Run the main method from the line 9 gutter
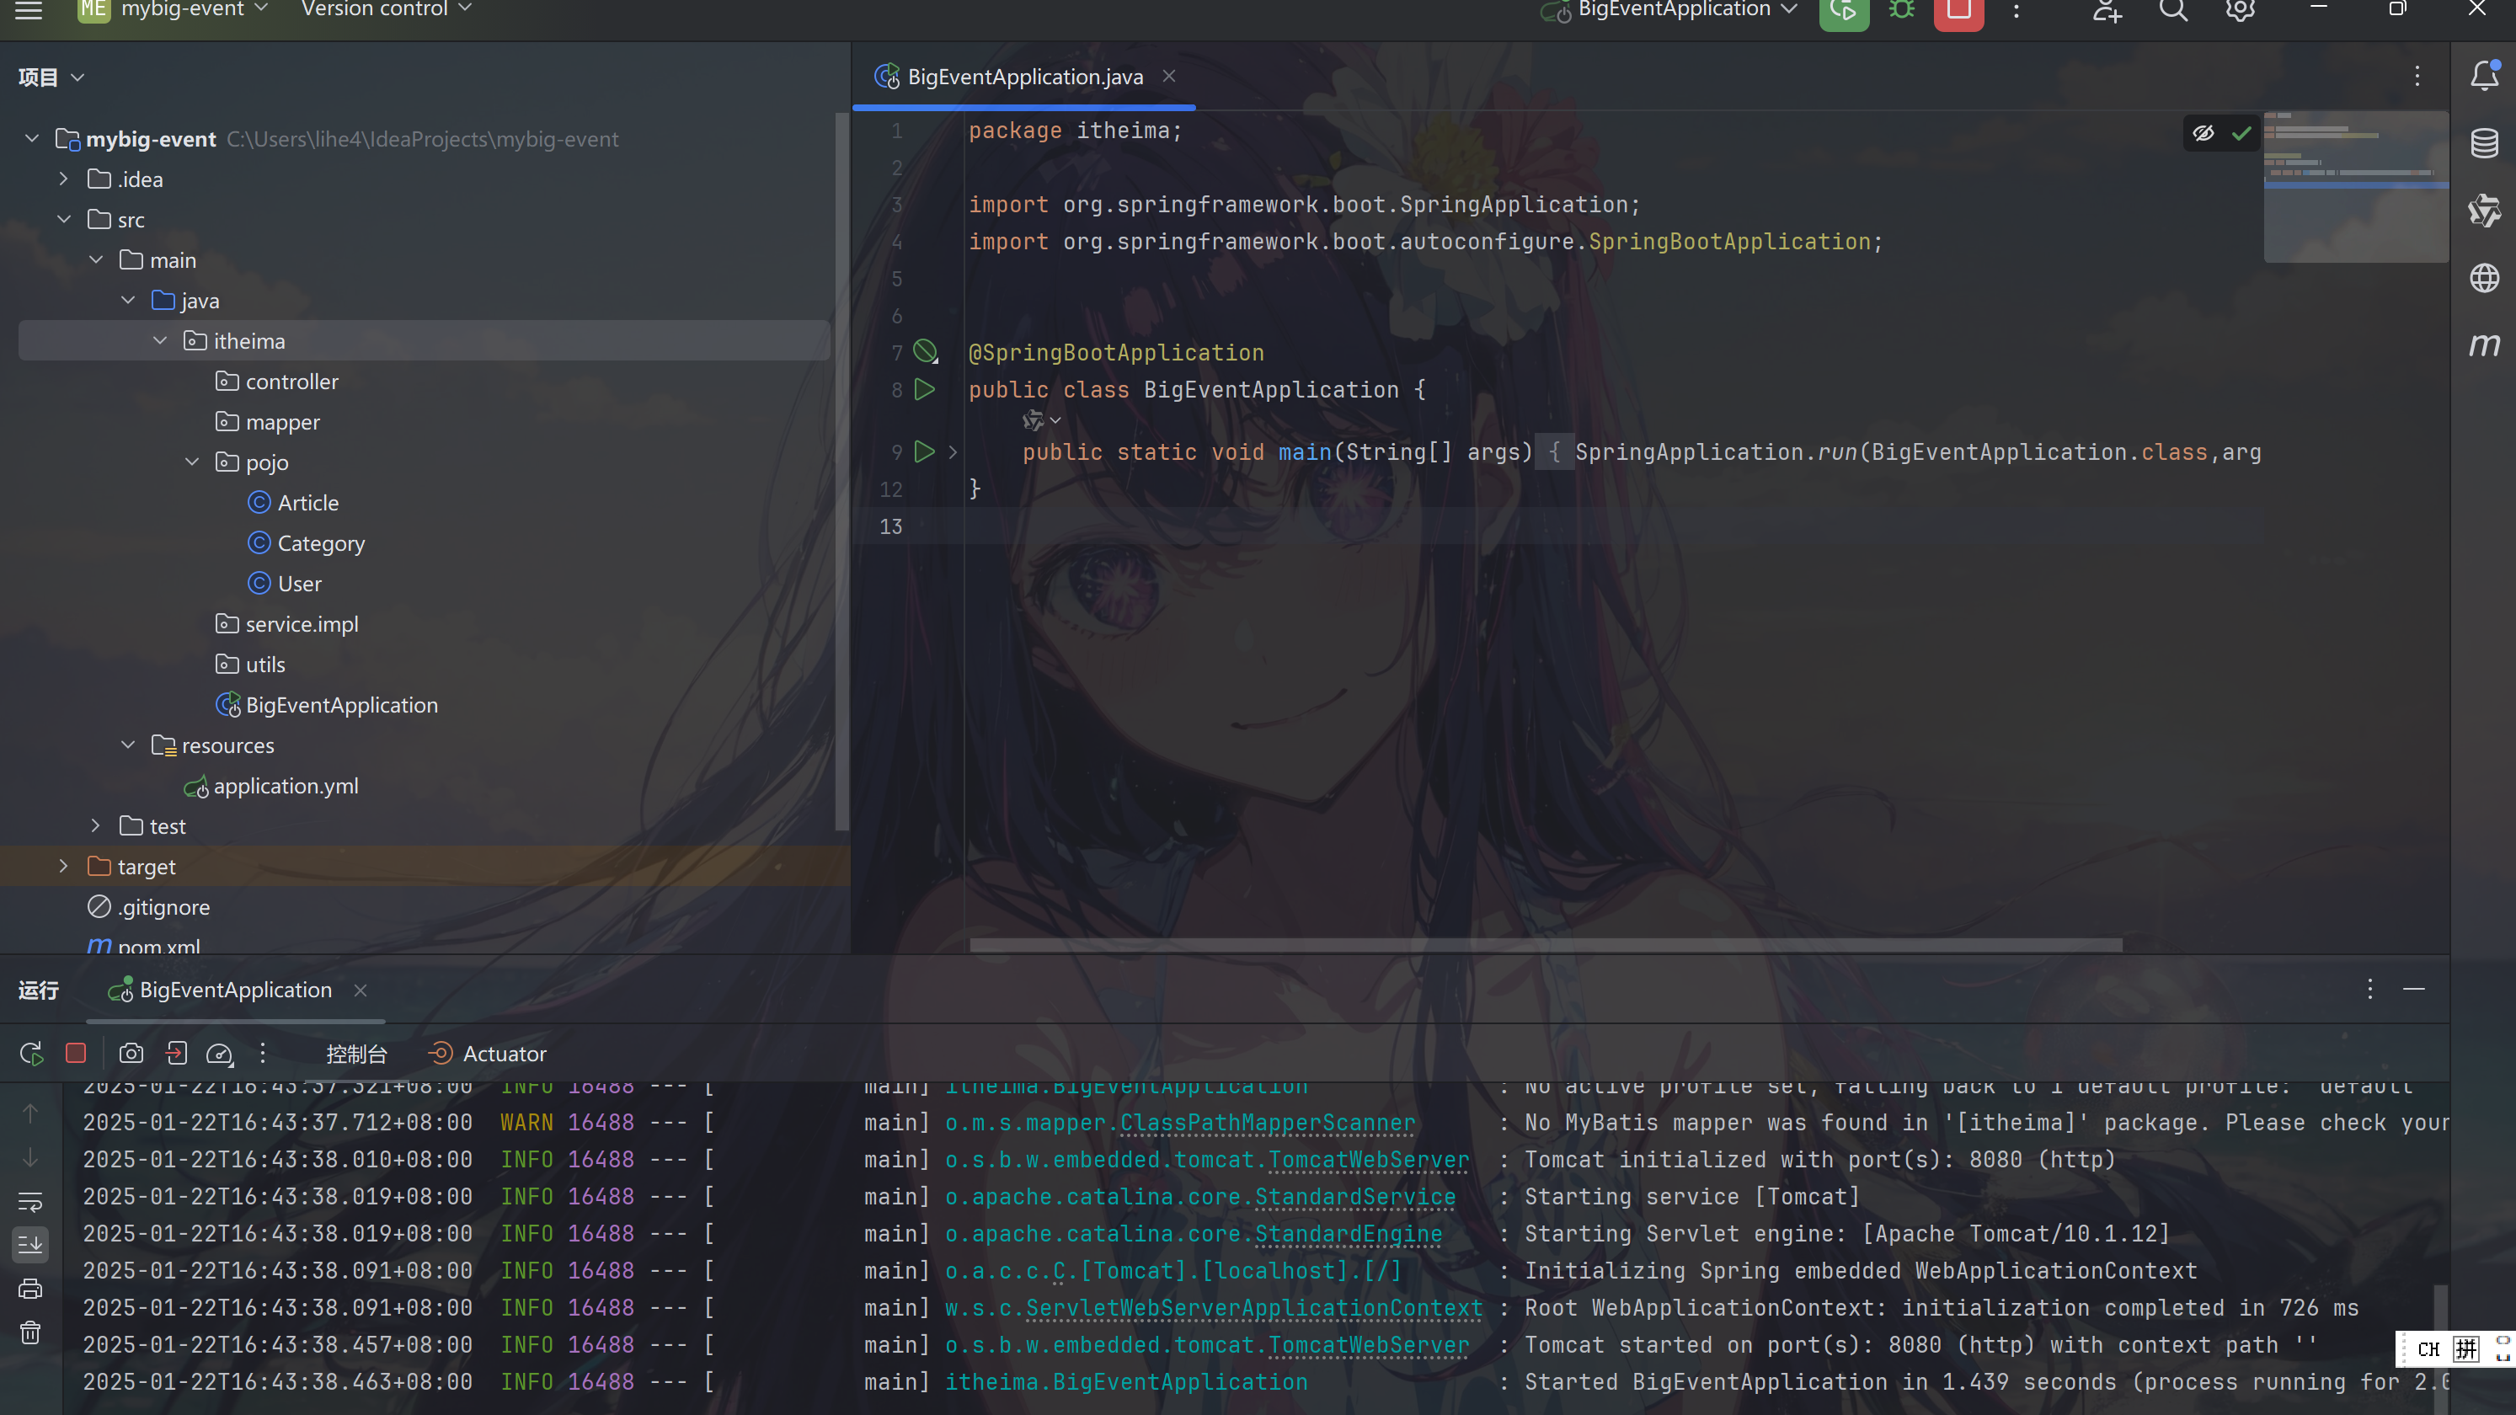Screen dimensions: 2516x1415 [924, 452]
